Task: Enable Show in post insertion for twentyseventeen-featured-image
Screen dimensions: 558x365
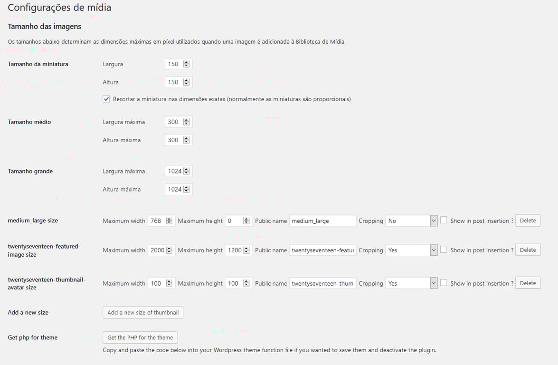Action: (443, 250)
